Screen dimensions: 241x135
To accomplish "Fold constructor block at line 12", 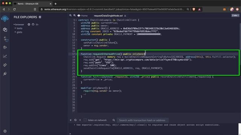I will [76, 40].
